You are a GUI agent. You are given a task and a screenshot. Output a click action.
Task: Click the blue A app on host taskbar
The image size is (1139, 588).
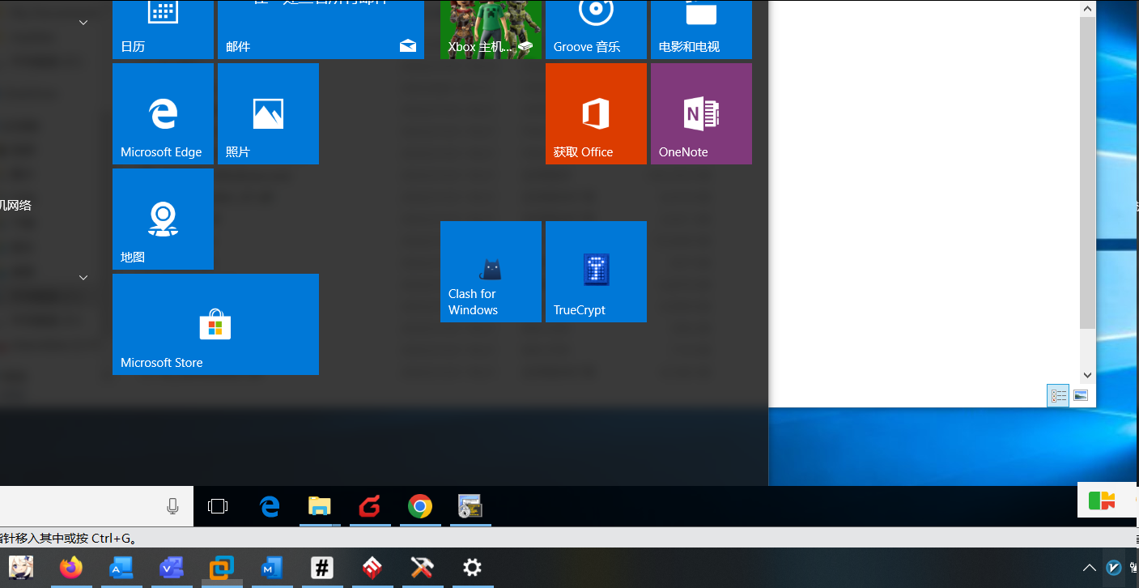click(x=121, y=568)
